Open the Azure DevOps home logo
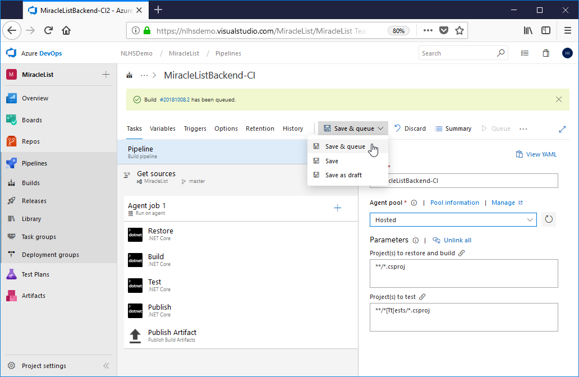The width and height of the screenshot is (579, 377). point(11,53)
